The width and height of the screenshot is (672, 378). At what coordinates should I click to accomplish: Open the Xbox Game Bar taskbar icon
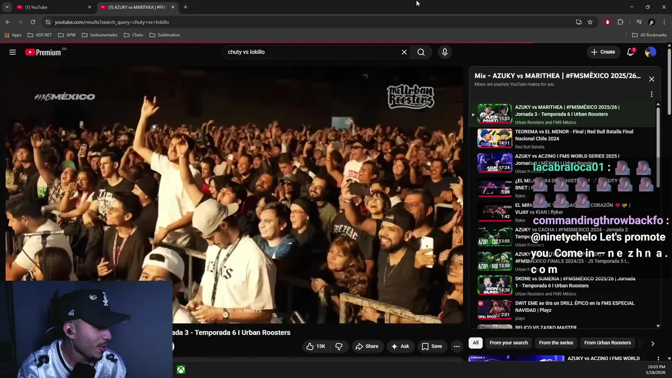coord(181,370)
